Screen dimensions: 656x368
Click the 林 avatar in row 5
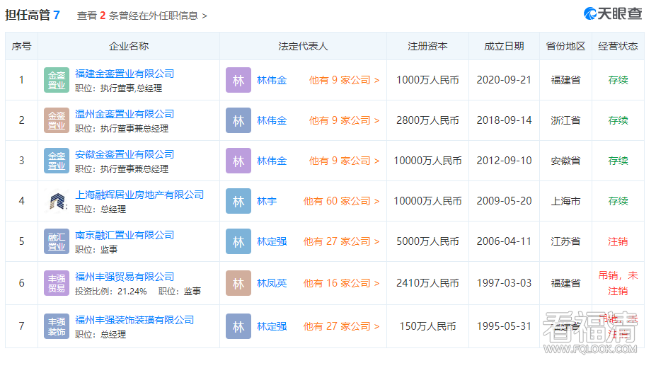238,241
